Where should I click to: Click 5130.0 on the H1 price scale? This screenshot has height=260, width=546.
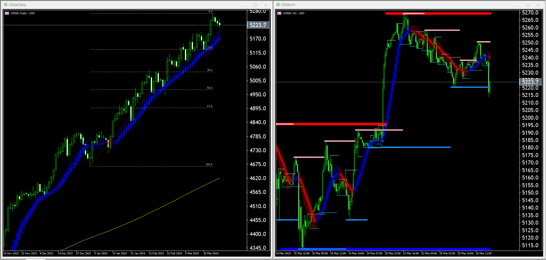click(530, 223)
